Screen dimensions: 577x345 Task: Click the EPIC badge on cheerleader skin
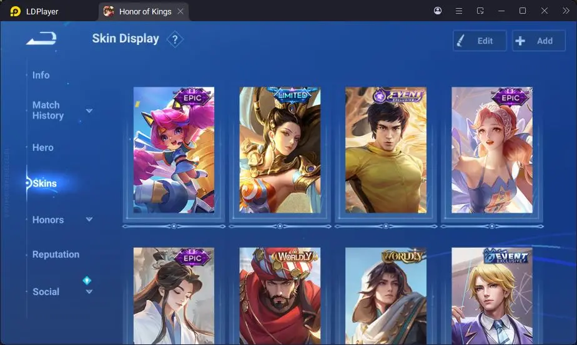coord(192,97)
